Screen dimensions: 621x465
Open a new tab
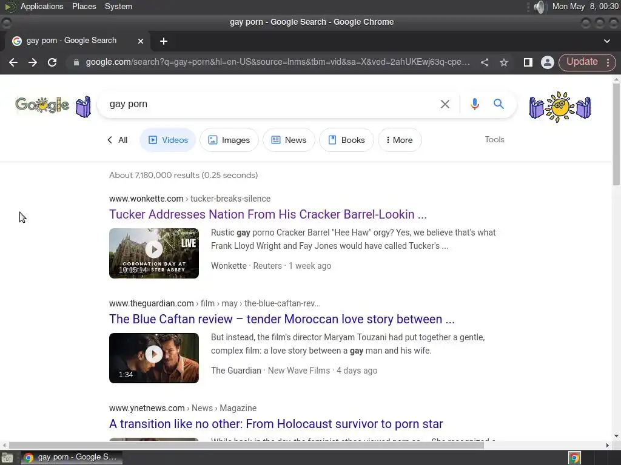click(x=164, y=41)
